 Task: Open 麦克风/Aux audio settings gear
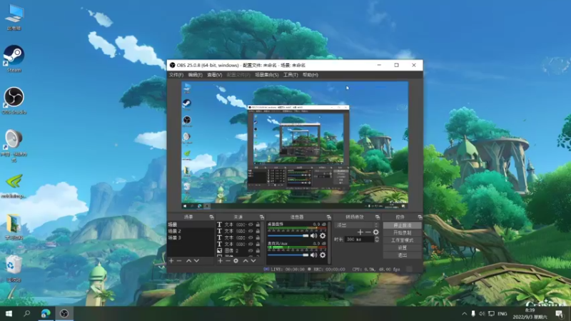coord(323,255)
